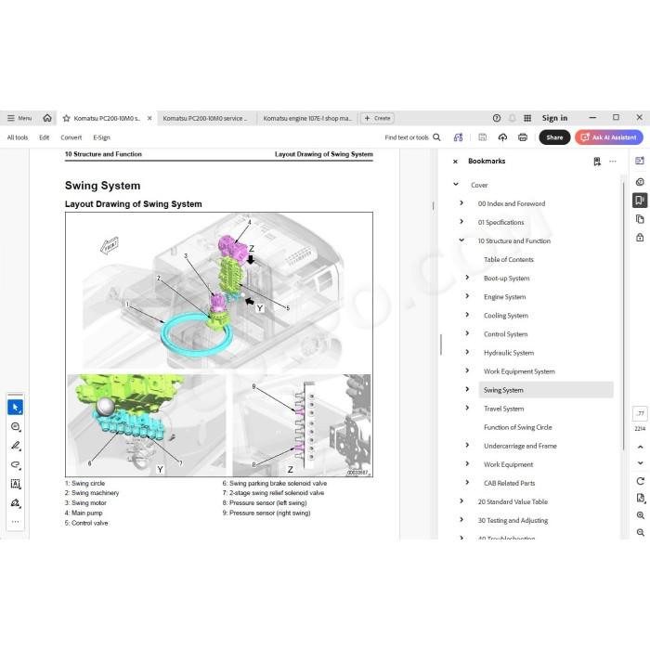Click the Create new tab button
The height and width of the screenshot is (650, 650).
(x=377, y=118)
